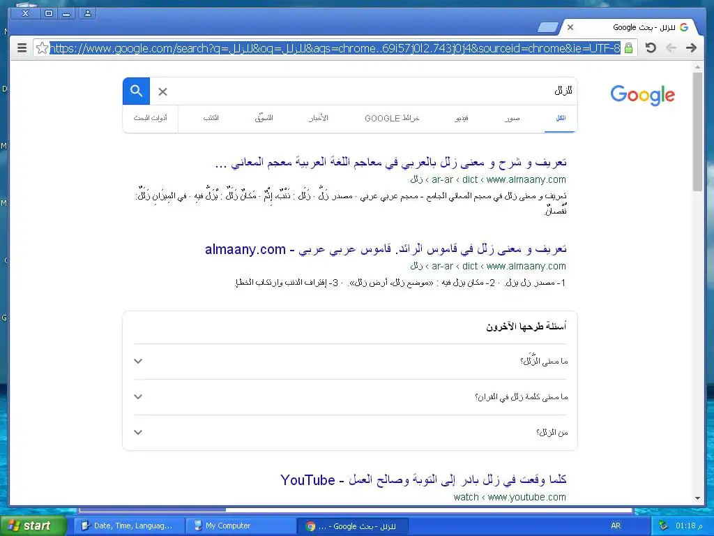
Task: Switch to the صور images tab
Action: coord(512,119)
